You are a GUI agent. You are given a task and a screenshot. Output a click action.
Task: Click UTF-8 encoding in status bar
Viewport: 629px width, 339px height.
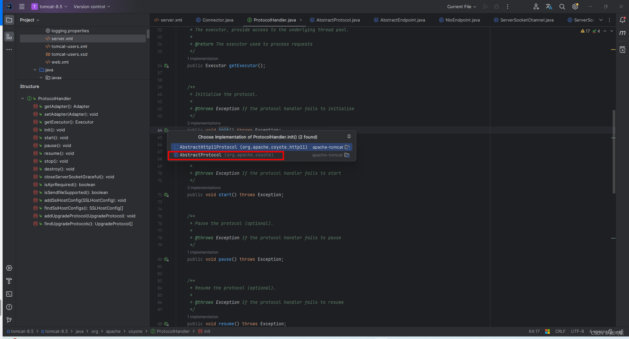577,331
